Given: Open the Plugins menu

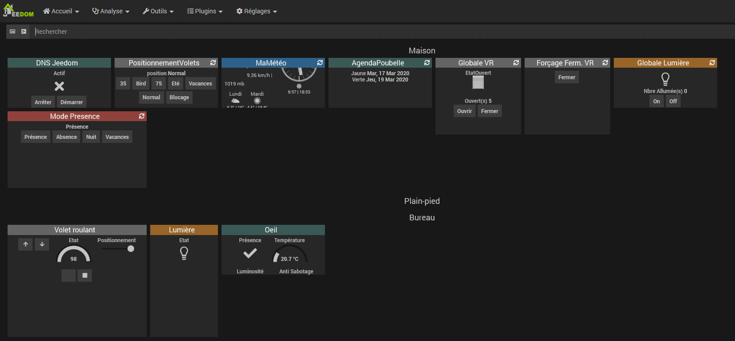Looking at the screenshot, I should (x=205, y=11).
